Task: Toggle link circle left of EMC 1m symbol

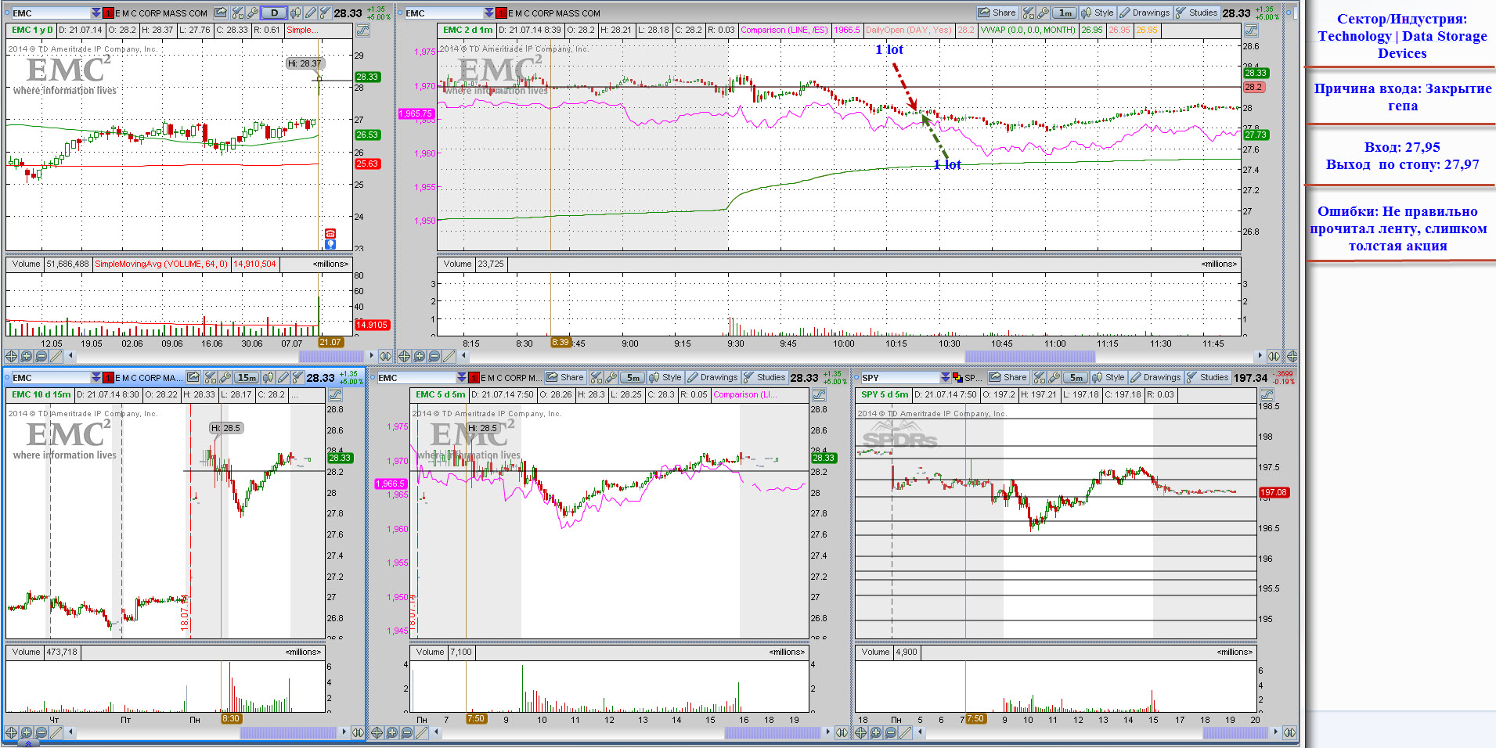Action: [x=398, y=13]
